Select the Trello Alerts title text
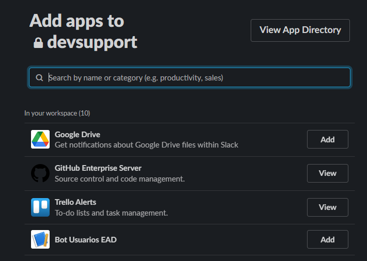Image resolution: width=367 pixels, height=261 pixels. point(75,202)
